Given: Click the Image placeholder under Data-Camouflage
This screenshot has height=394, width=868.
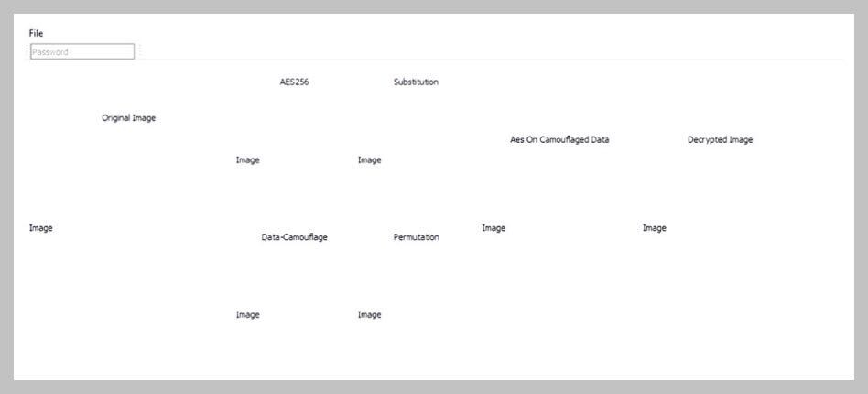Looking at the screenshot, I should (x=247, y=315).
